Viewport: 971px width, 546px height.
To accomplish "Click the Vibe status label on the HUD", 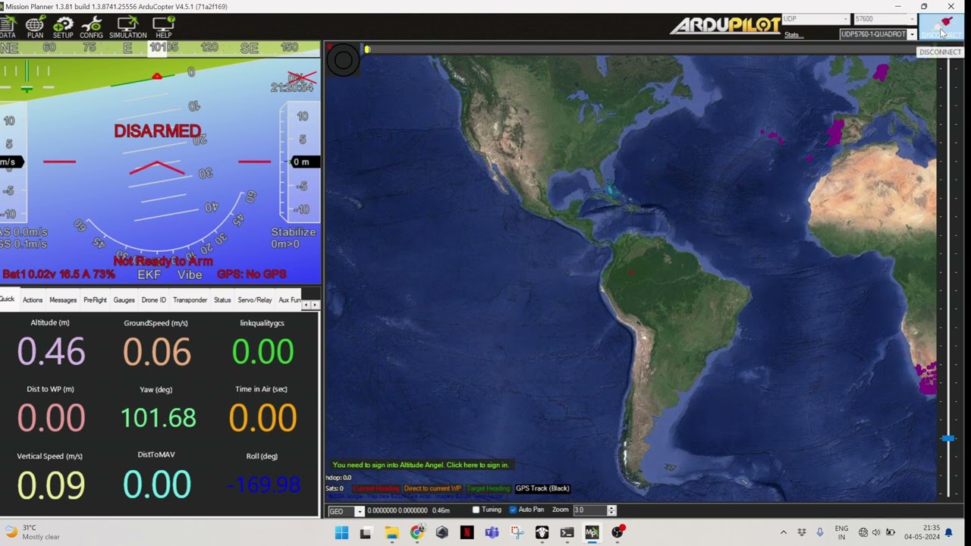I will pyautogui.click(x=190, y=275).
